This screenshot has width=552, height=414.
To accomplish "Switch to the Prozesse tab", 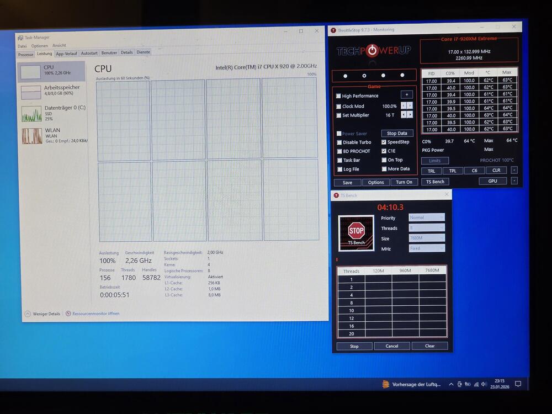I will coord(26,55).
